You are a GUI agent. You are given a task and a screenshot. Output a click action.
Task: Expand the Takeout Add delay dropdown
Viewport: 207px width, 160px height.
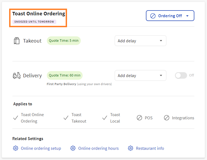click(x=140, y=41)
